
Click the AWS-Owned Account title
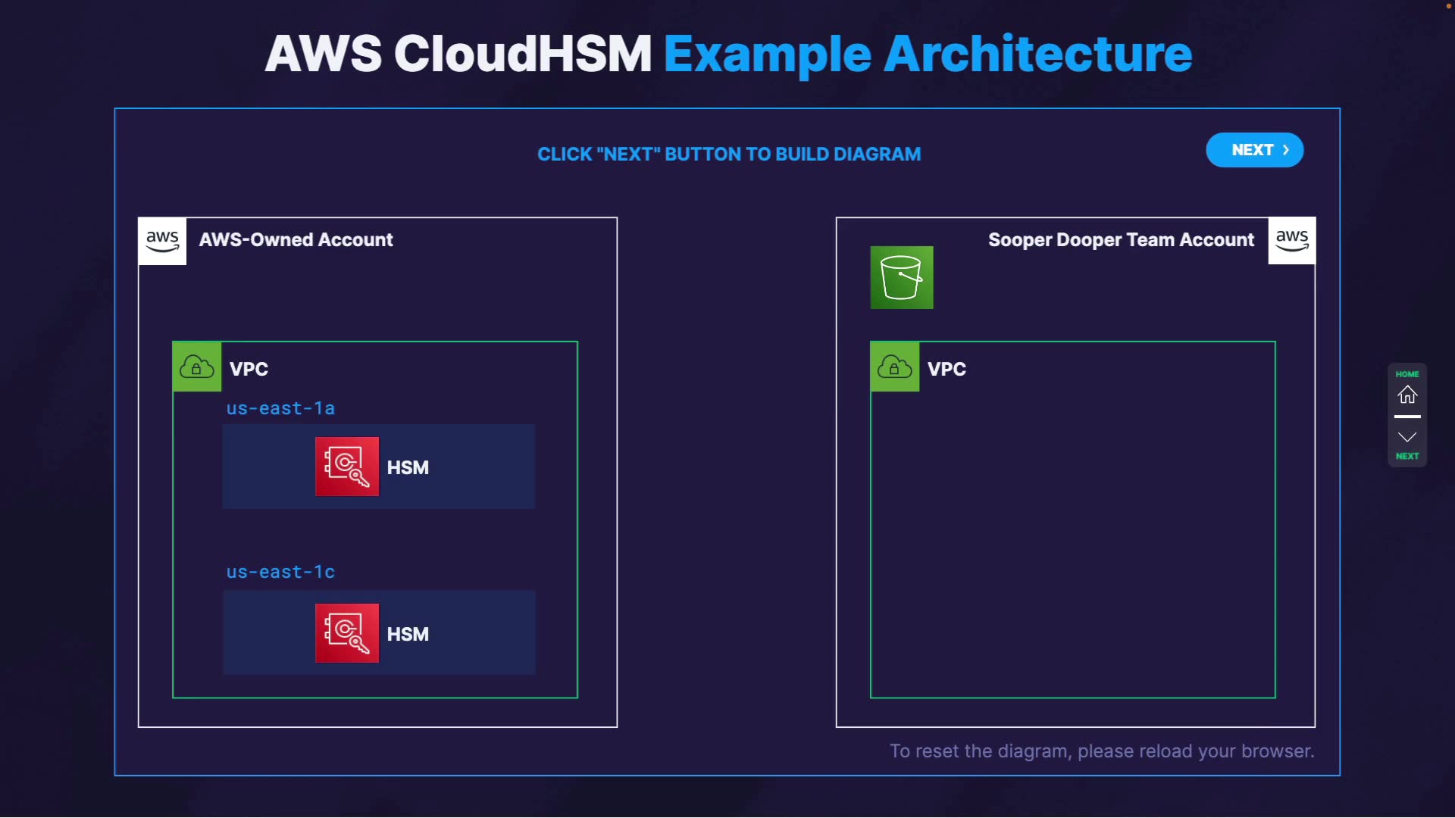coord(296,240)
